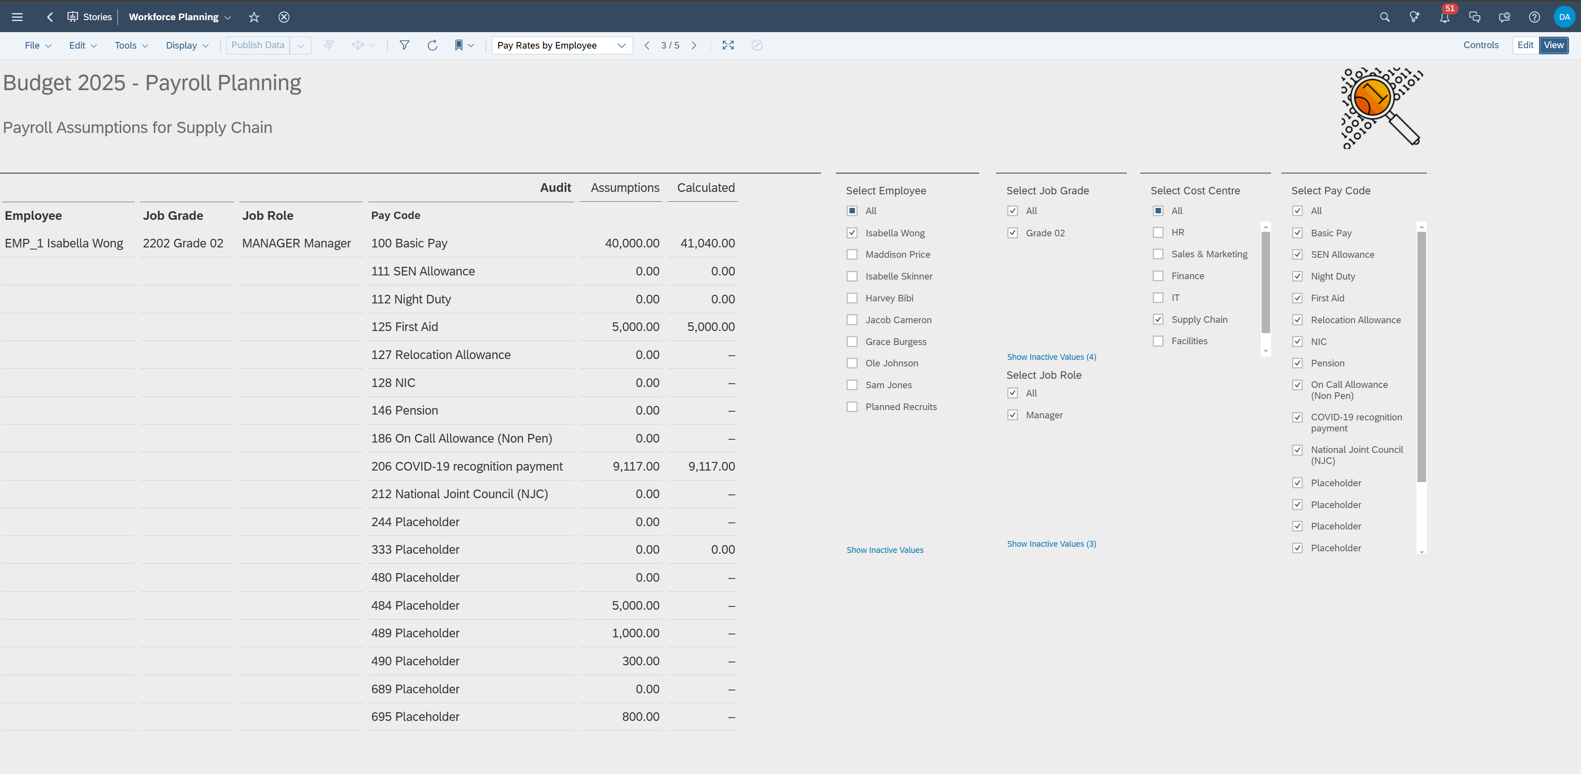The height and width of the screenshot is (774, 1581).
Task: Click the Cost Centre list scrollbar
Action: pos(1266,282)
